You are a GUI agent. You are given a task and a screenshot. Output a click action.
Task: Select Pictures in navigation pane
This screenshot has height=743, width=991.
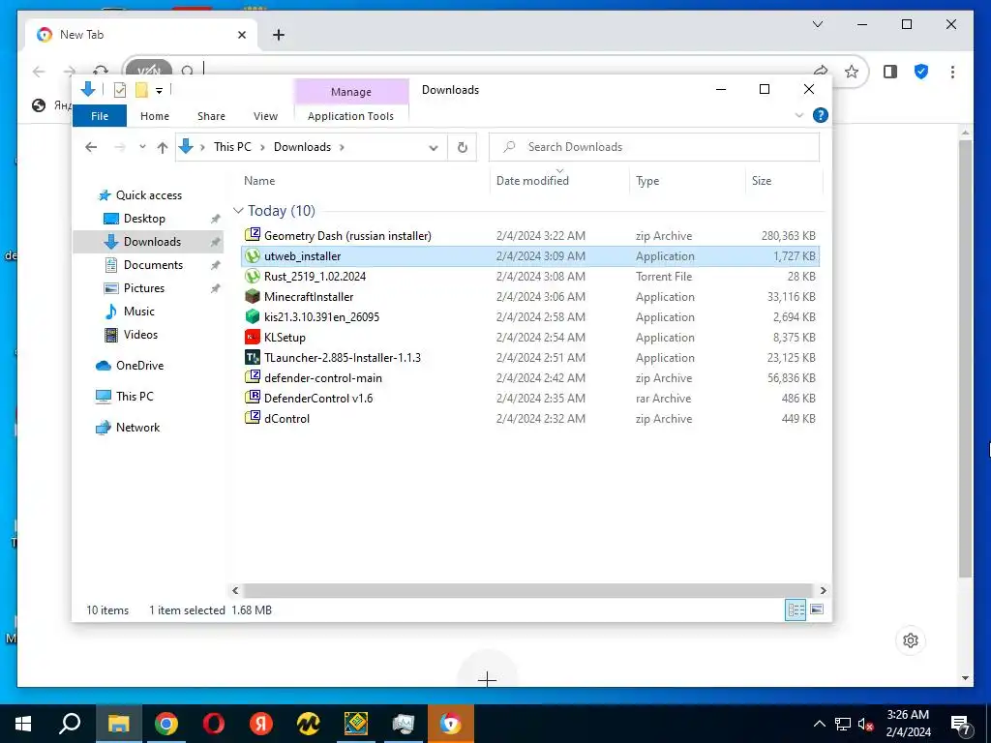click(x=143, y=288)
